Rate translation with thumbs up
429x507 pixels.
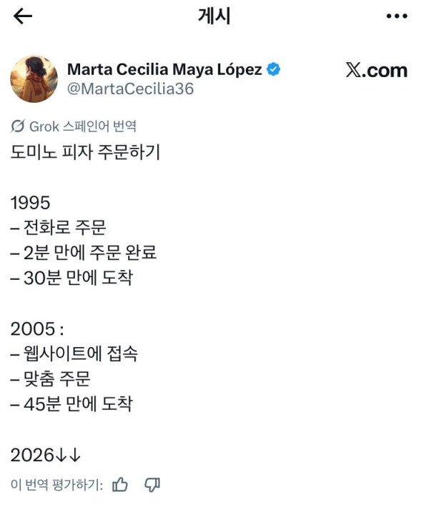[120, 484]
